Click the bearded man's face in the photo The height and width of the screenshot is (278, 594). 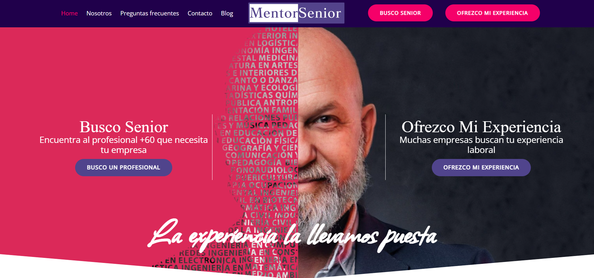333,132
